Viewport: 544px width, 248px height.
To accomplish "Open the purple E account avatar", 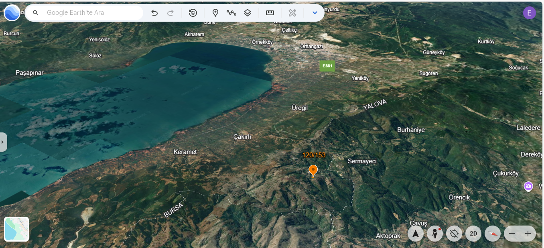I will pyautogui.click(x=529, y=13).
